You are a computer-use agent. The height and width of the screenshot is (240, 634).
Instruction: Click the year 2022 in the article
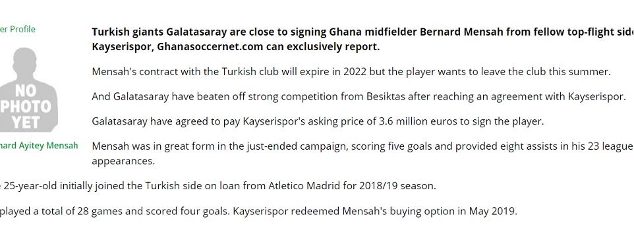(x=355, y=72)
